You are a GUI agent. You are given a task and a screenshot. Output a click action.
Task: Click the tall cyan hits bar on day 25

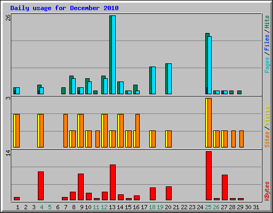tap(210, 65)
